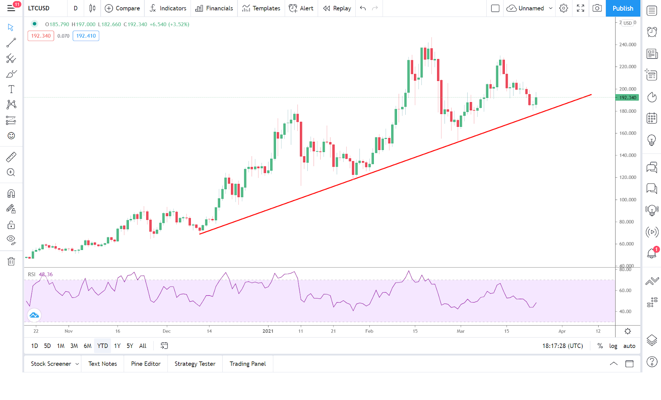Select the 5Y time range

coord(130,346)
